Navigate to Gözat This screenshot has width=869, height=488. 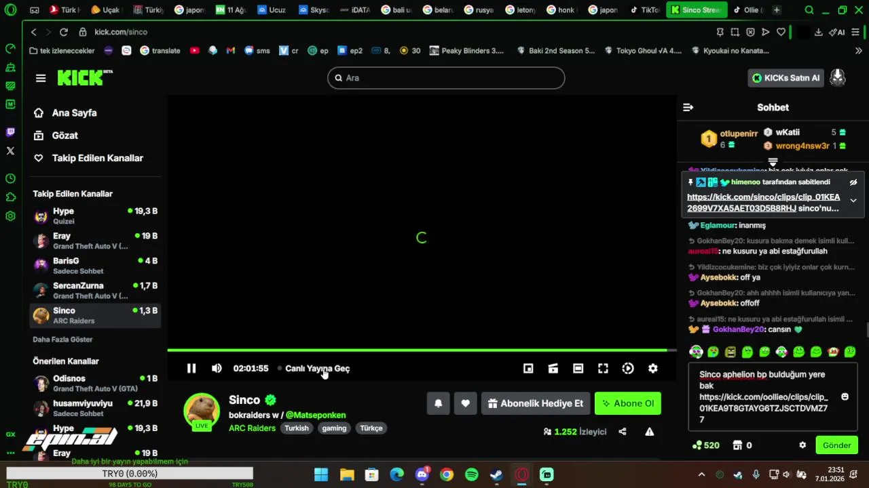(56, 135)
